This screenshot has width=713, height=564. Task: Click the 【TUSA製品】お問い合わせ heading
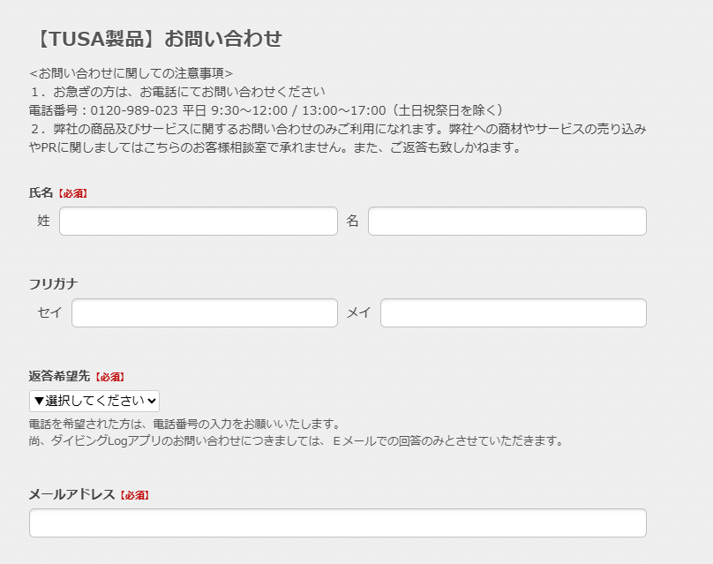[158, 39]
